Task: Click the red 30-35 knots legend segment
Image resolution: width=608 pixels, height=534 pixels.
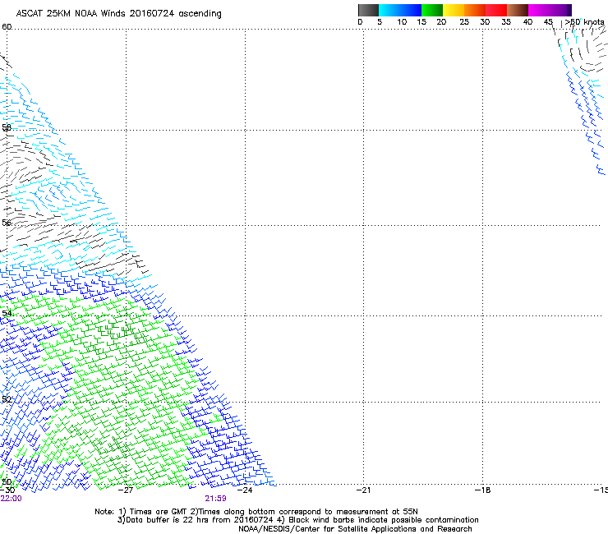Action: 496,10
